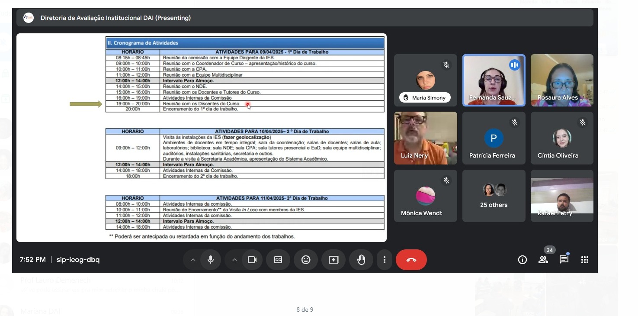Toggle the microphone button
Image resolution: width=638 pixels, height=316 pixels.
pyautogui.click(x=211, y=260)
